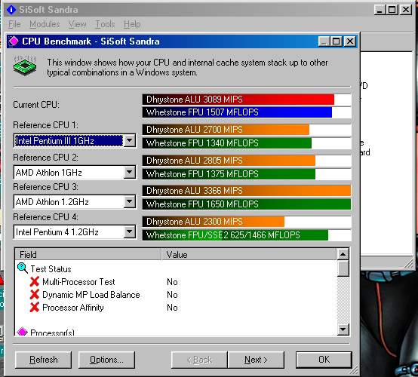418x377 pixels.
Task: Click the Dhrystone ALU 2700 MIPS bar
Action: (247, 130)
